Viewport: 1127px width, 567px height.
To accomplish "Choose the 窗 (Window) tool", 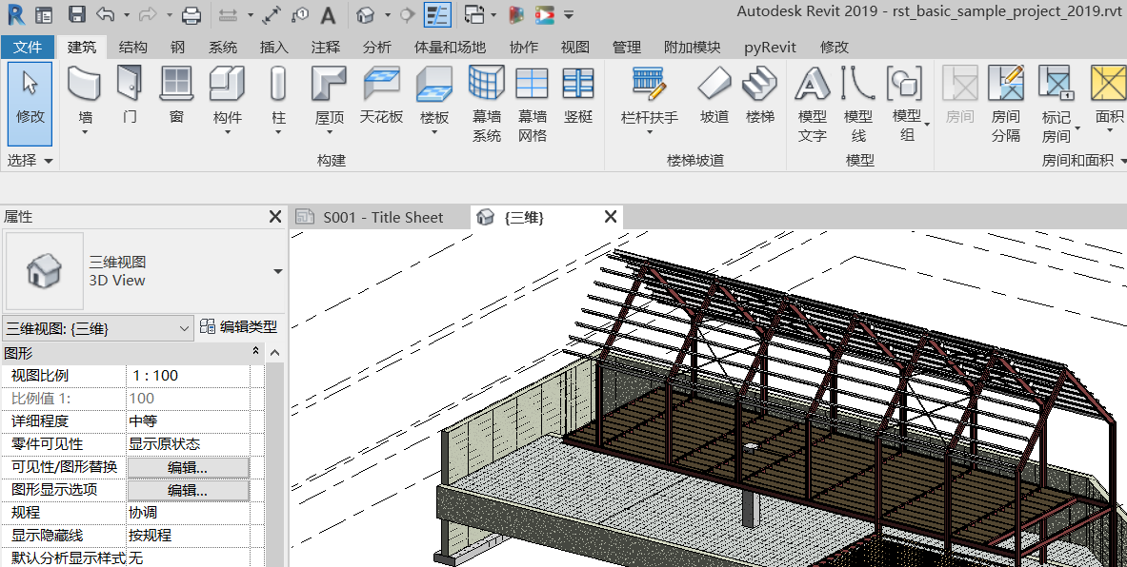I will [x=176, y=84].
